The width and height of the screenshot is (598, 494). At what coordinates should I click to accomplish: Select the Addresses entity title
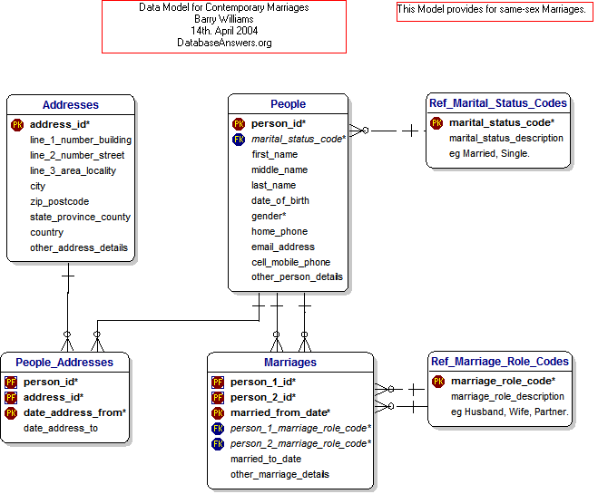click(71, 105)
